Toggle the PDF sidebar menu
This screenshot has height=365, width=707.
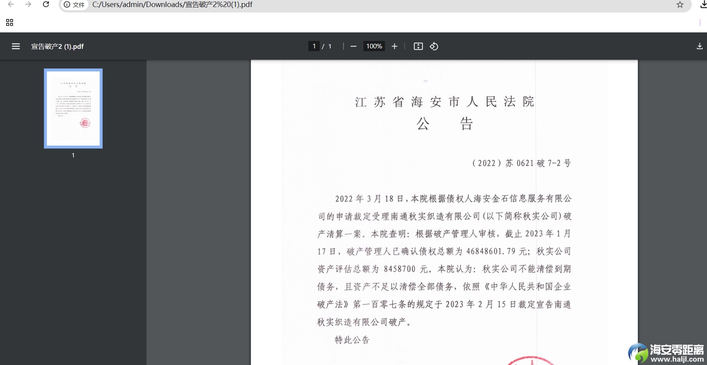16,46
